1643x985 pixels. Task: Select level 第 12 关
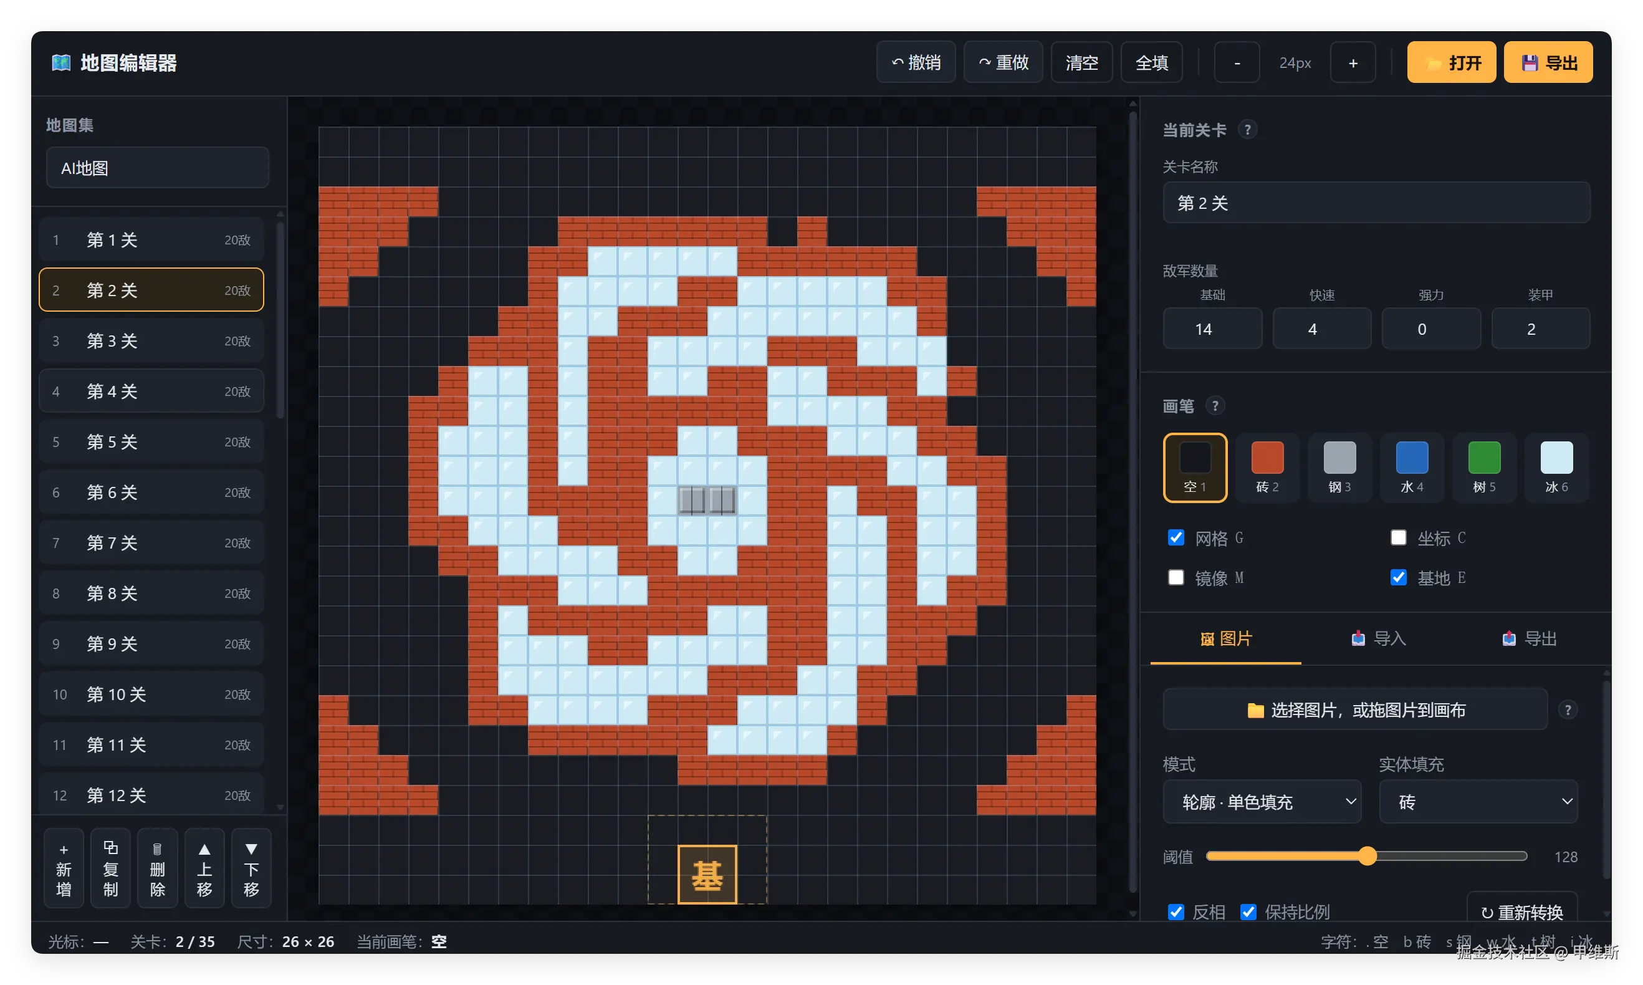[151, 794]
